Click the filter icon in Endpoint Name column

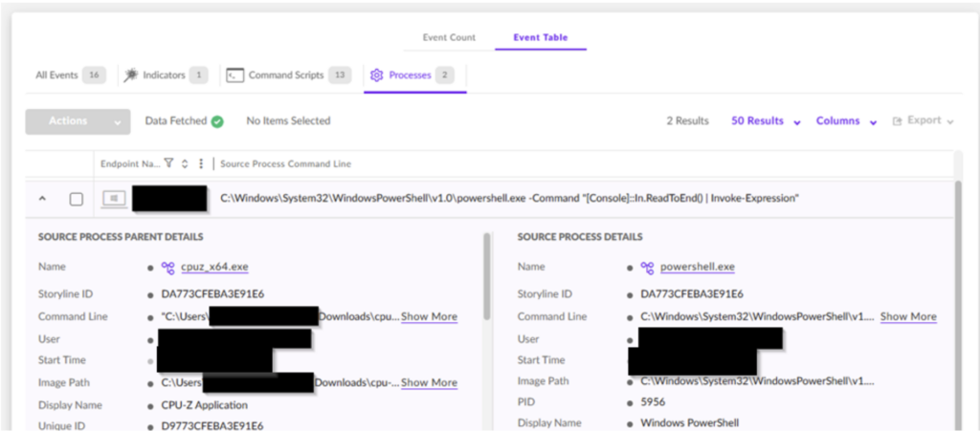(x=168, y=163)
